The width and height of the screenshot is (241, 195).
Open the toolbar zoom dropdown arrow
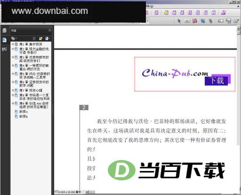tap(147, 21)
